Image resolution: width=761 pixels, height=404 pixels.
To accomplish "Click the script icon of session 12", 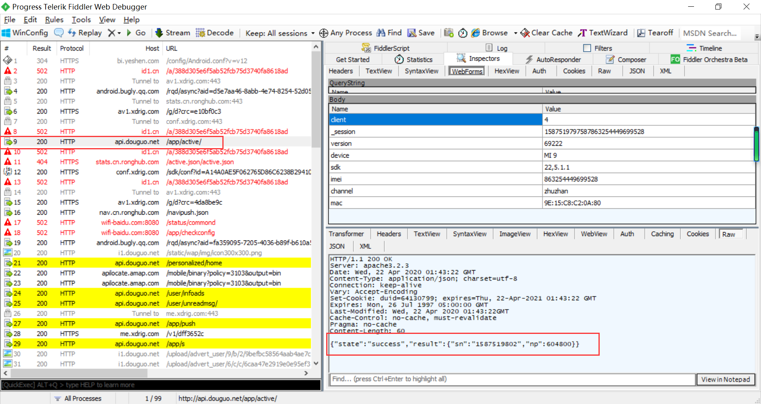I will [x=8, y=172].
